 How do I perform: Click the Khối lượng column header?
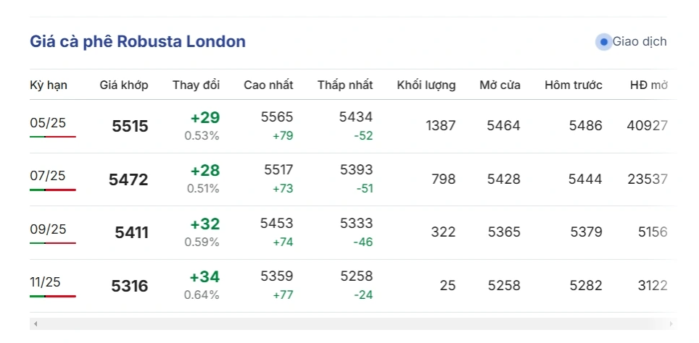point(426,85)
